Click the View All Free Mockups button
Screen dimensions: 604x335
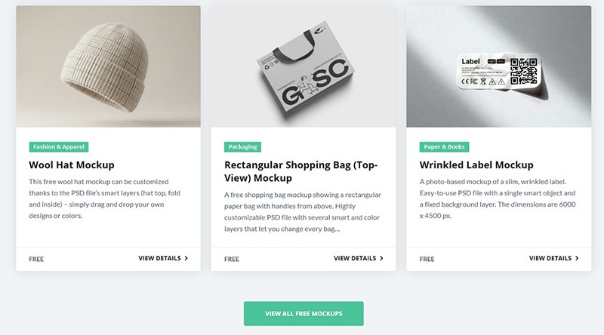tap(304, 313)
